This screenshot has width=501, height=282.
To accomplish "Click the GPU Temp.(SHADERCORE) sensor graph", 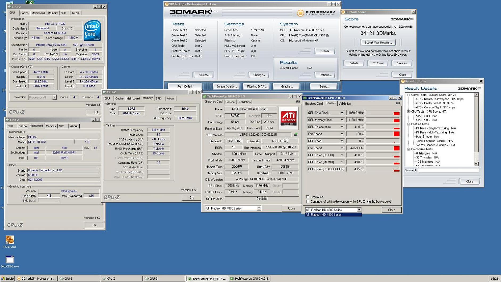I will tap(383, 169).
